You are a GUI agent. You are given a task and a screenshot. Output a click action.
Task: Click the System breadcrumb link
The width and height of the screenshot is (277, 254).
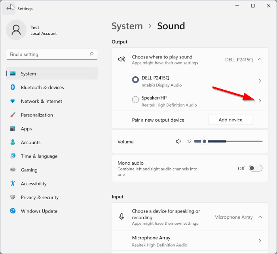[x=127, y=26]
